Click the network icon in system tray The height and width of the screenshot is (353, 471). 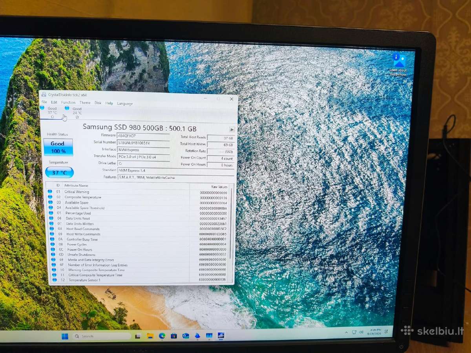(354, 332)
